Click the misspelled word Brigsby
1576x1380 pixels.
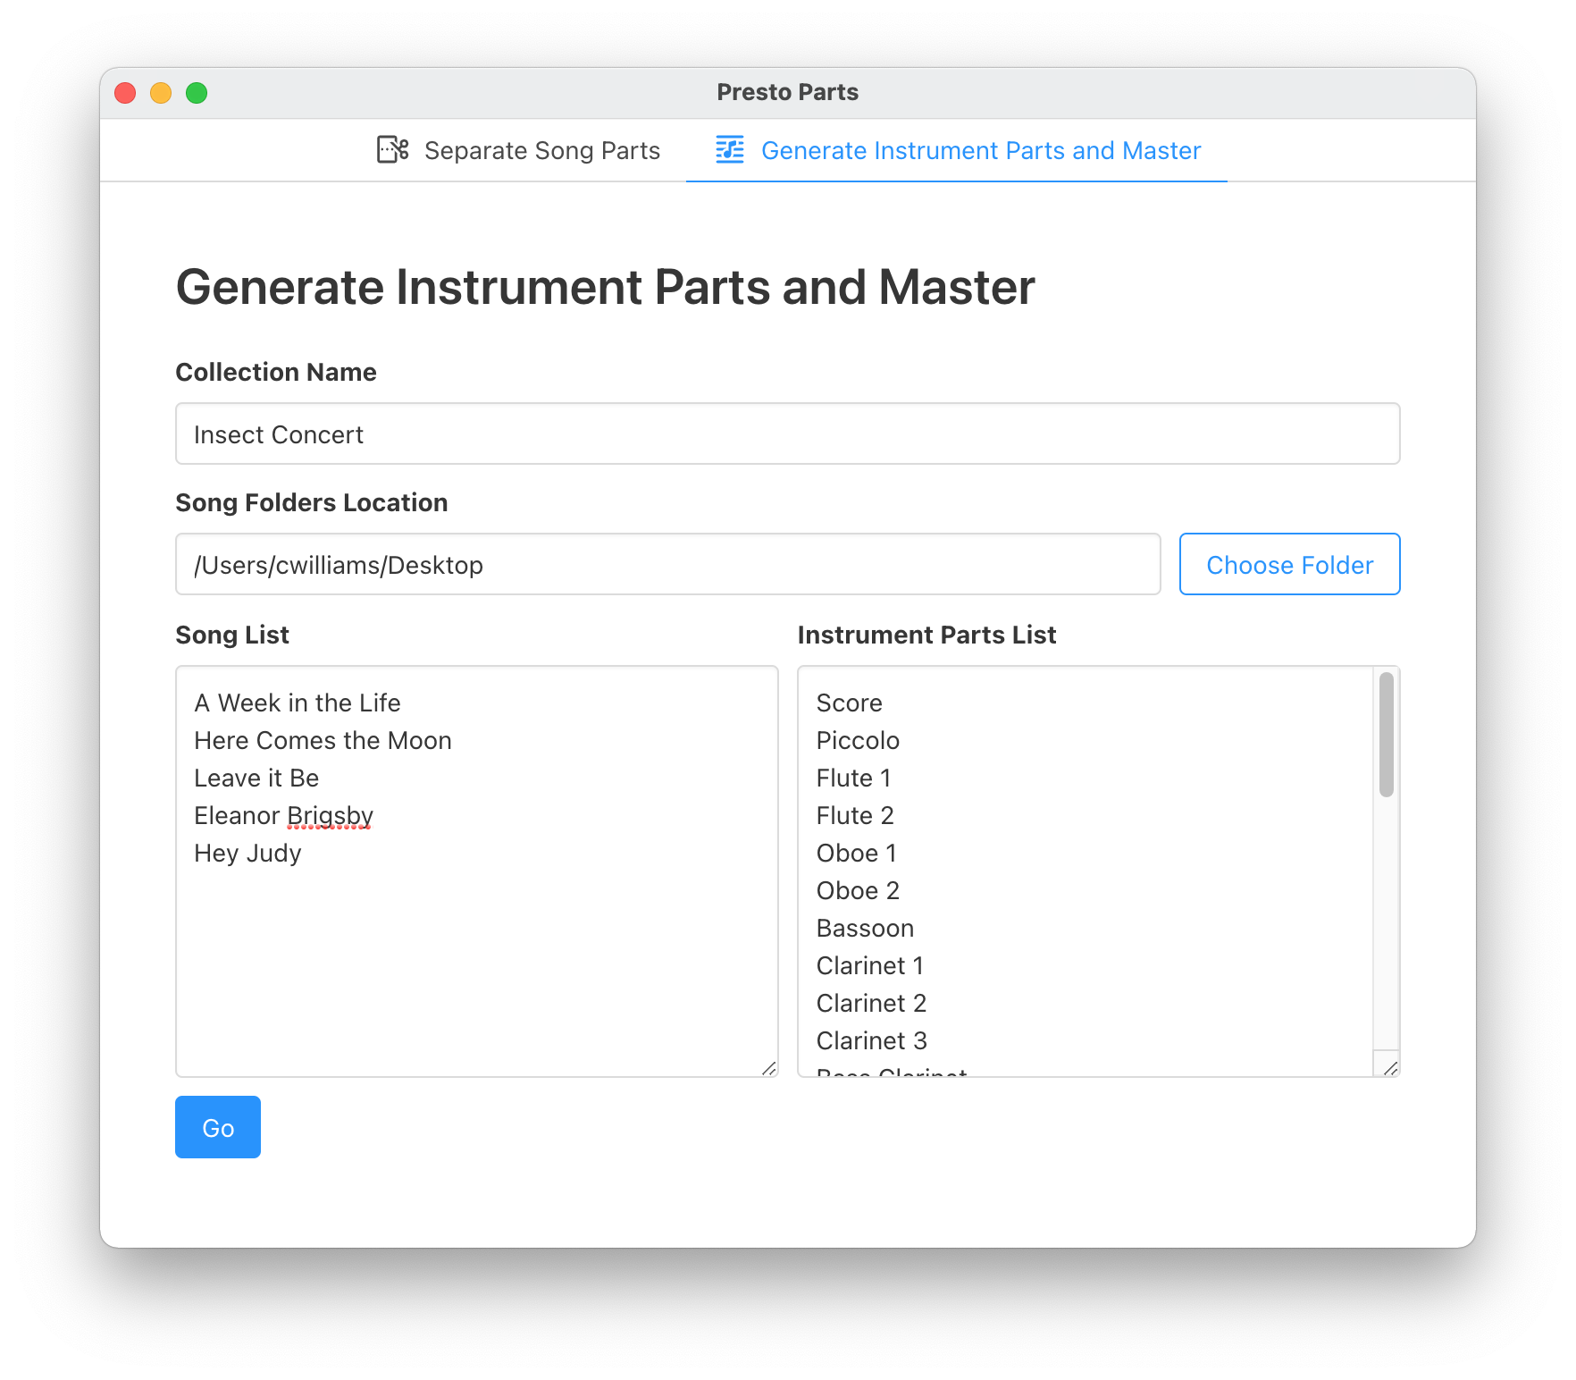[x=330, y=816]
